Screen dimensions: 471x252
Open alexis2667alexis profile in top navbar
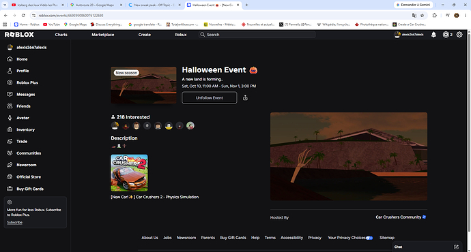point(409,35)
